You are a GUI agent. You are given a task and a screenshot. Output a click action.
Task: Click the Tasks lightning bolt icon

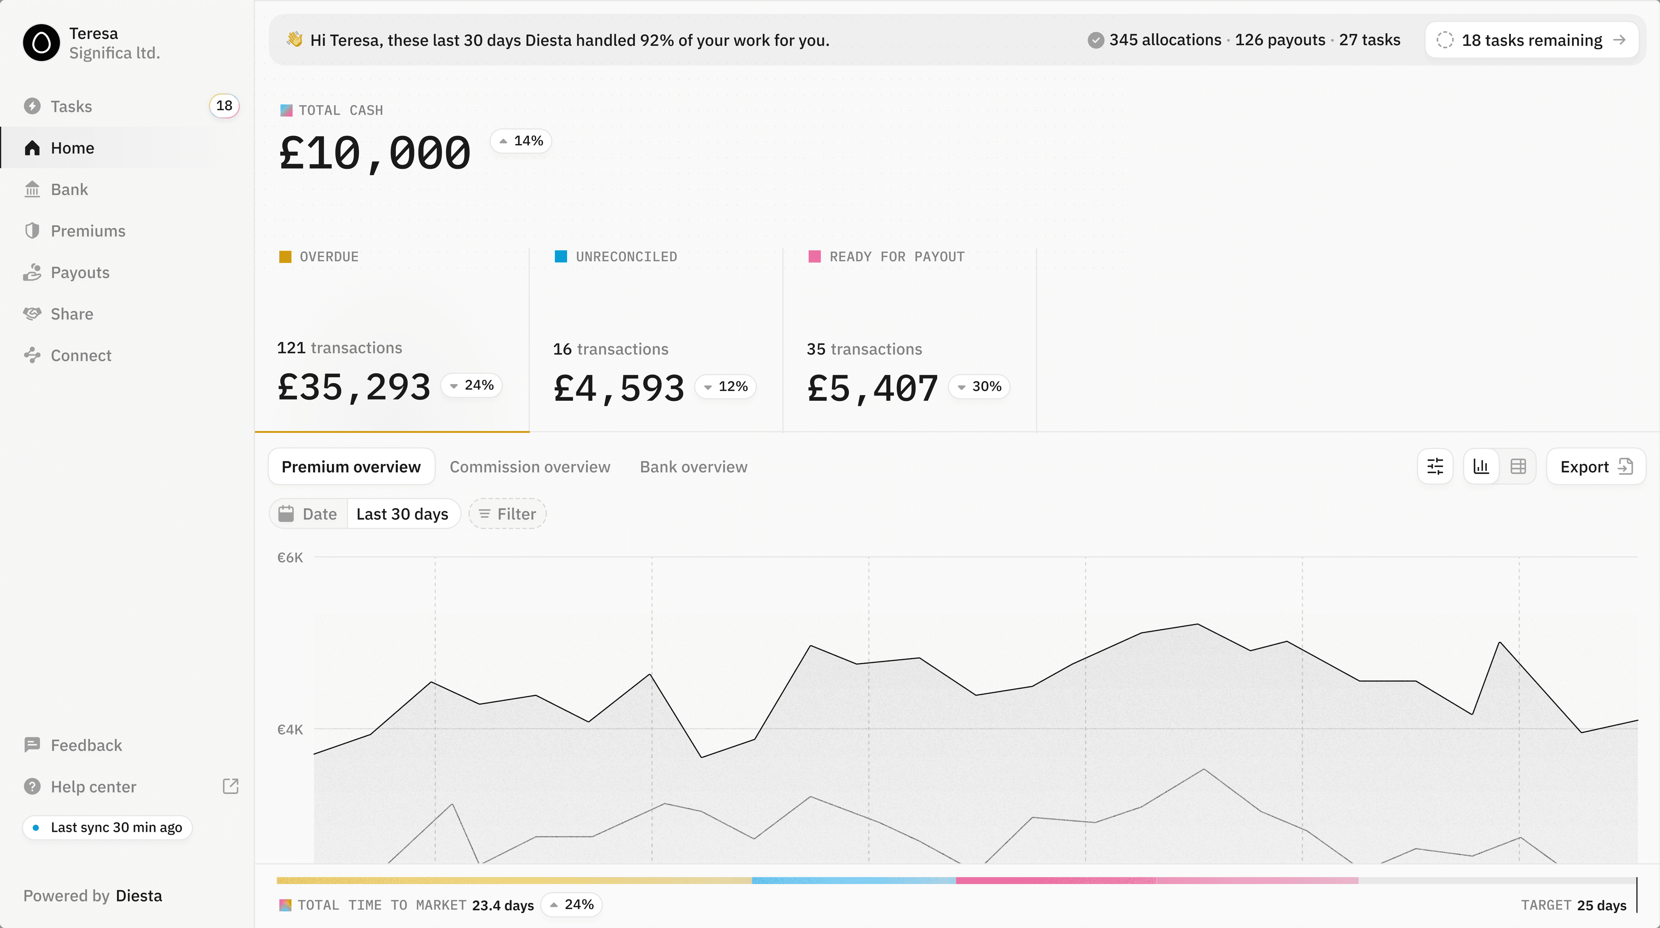[32, 106]
